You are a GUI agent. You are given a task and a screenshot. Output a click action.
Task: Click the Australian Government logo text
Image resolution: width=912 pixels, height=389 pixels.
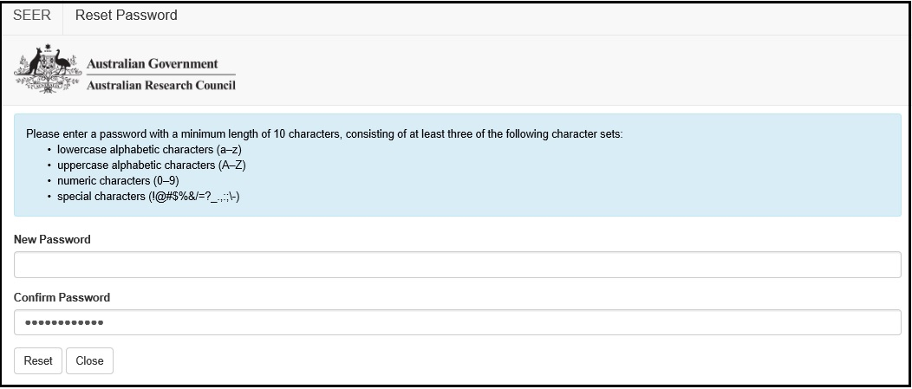click(x=153, y=63)
